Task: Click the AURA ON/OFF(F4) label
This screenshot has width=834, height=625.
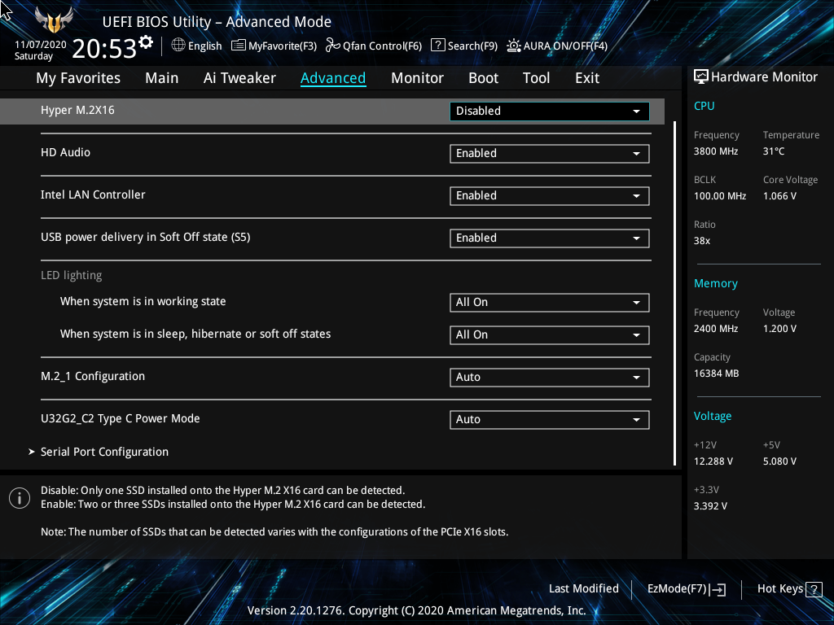Action: pos(565,46)
